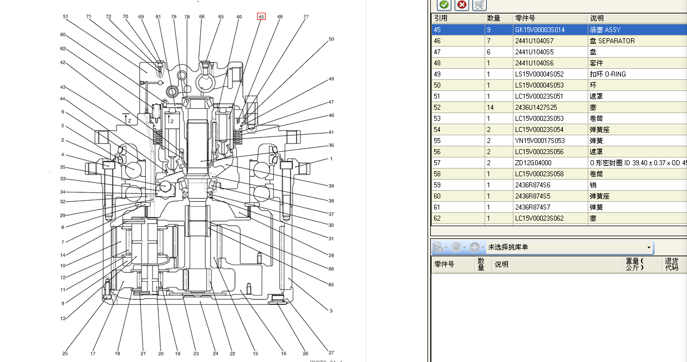This screenshot has width=687, height=362.
Task: Select part number GK15V00003S014
Action: (540, 30)
